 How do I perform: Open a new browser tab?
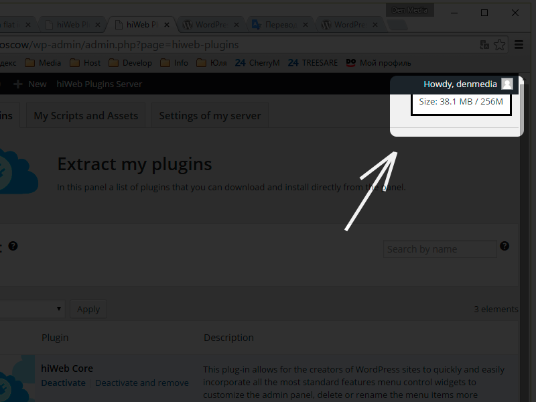[397, 25]
